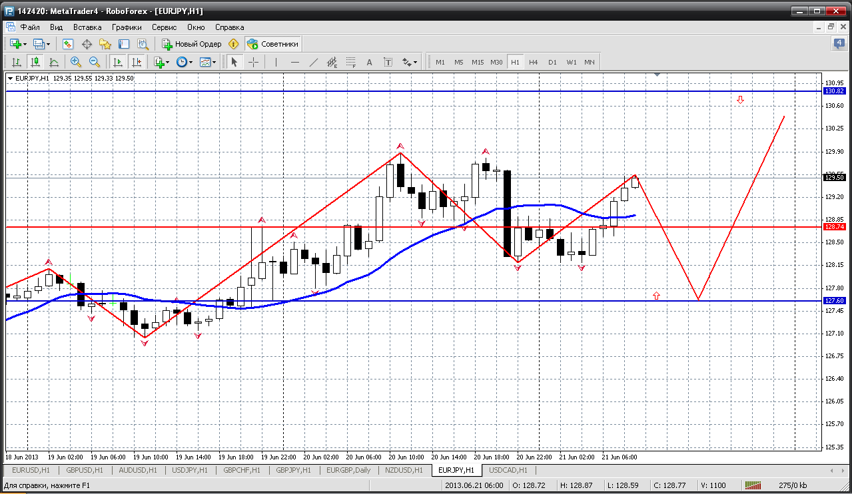
Task: Click the 130.82 blue price level label
Action: (835, 91)
